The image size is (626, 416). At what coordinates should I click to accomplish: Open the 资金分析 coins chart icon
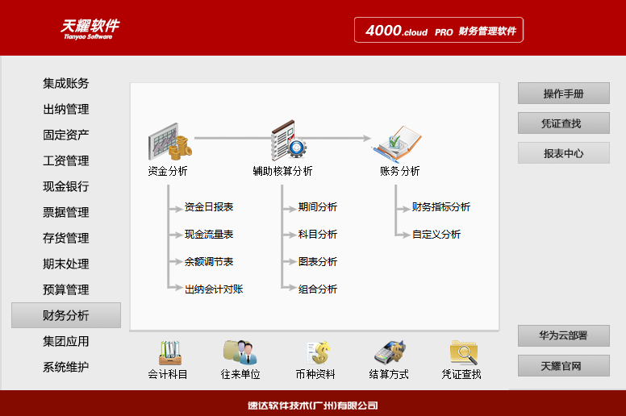170,142
